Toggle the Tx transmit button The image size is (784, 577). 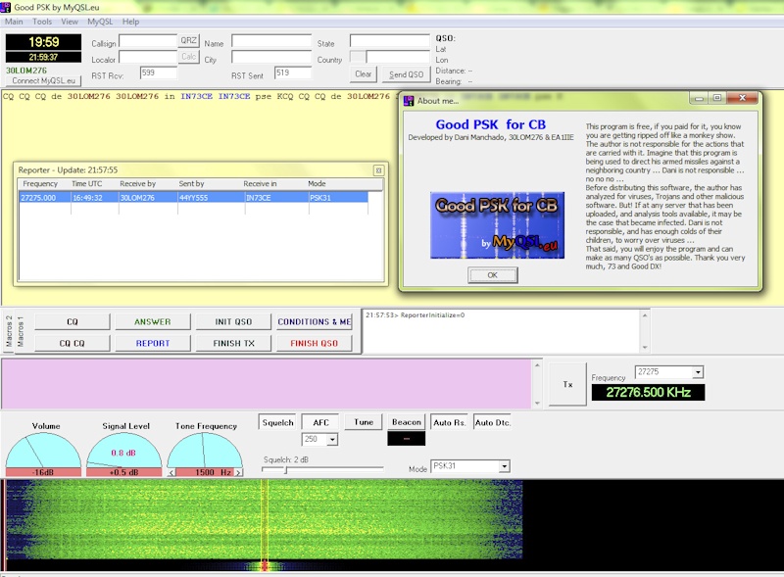[x=567, y=384]
